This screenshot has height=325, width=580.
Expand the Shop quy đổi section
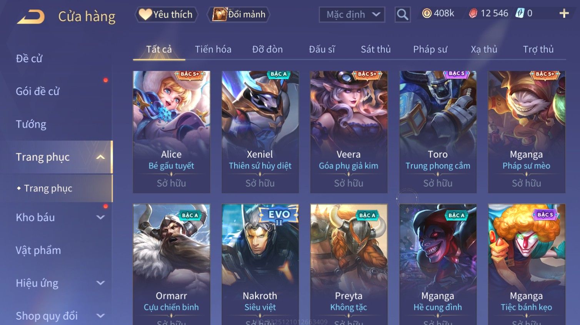tap(100, 316)
